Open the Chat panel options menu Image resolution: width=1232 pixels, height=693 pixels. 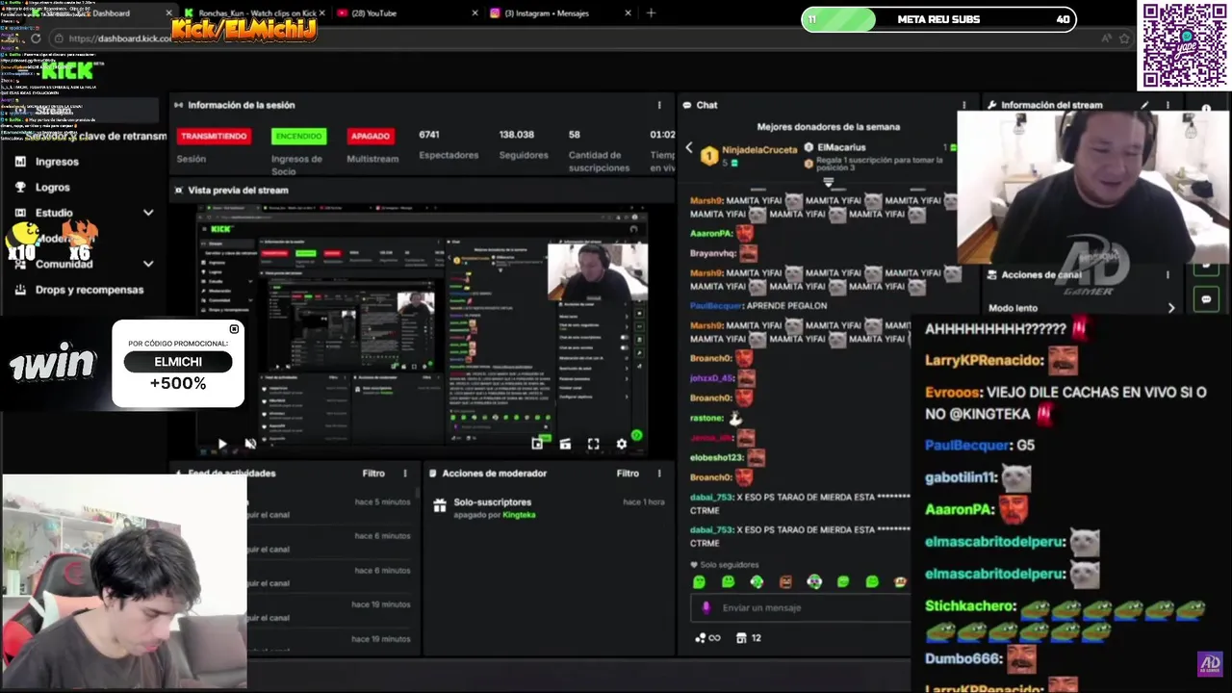[964, 105]
